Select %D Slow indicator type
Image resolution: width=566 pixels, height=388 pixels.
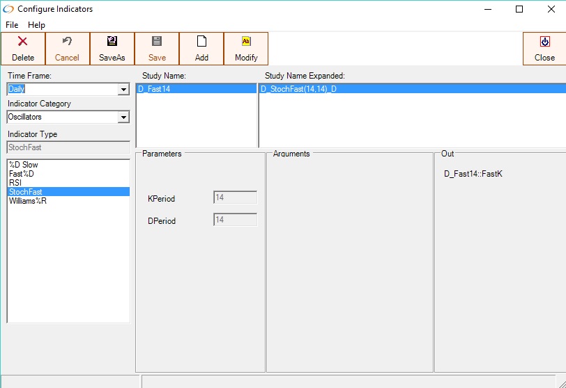pyautogui.click(x=24, y=165)
